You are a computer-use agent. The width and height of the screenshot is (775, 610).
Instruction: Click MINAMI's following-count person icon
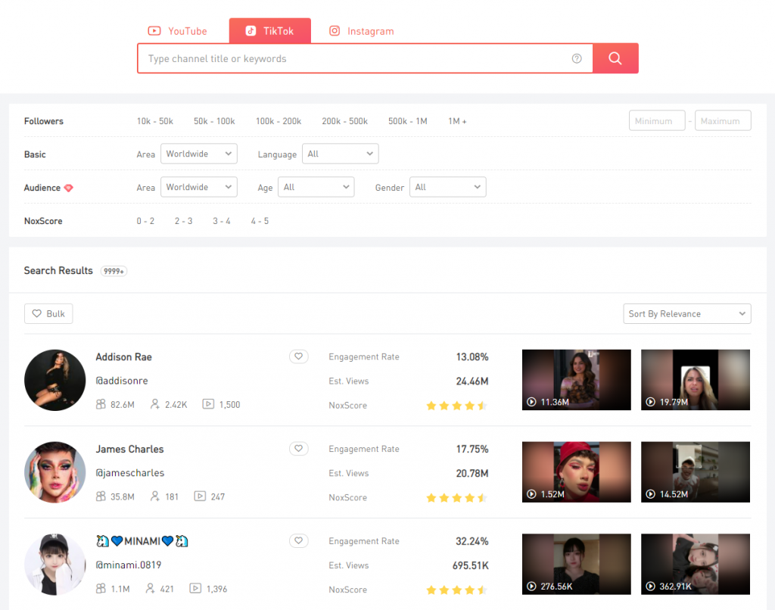coord(151,589)
